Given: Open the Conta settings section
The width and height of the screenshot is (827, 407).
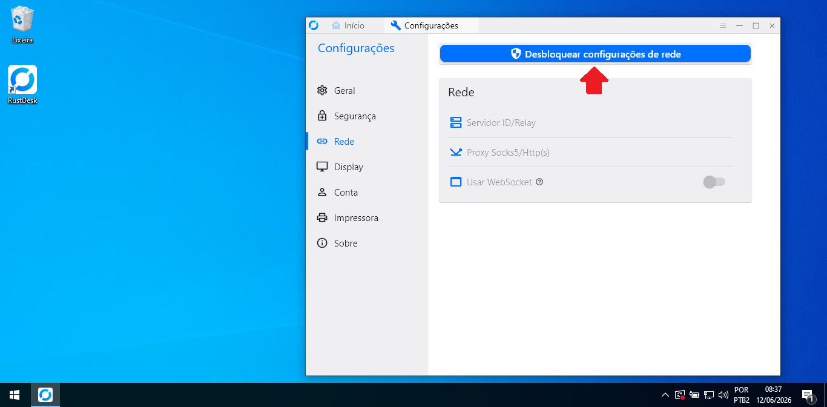Looking at the screenshot, I should click(366, 193).
